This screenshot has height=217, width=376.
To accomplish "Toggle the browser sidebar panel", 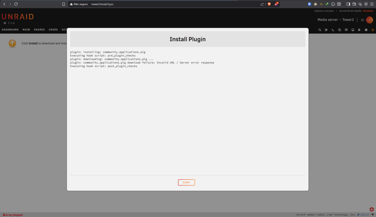I will 348,4.
